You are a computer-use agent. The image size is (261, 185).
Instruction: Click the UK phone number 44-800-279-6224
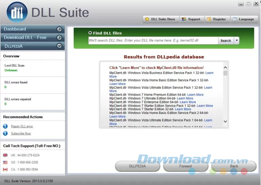coord(28,155)
